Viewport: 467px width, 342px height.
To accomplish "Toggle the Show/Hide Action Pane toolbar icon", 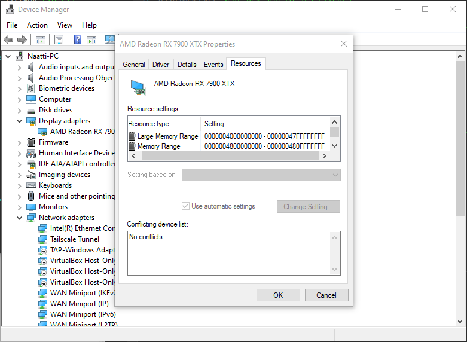I will (x=91, y=39).
